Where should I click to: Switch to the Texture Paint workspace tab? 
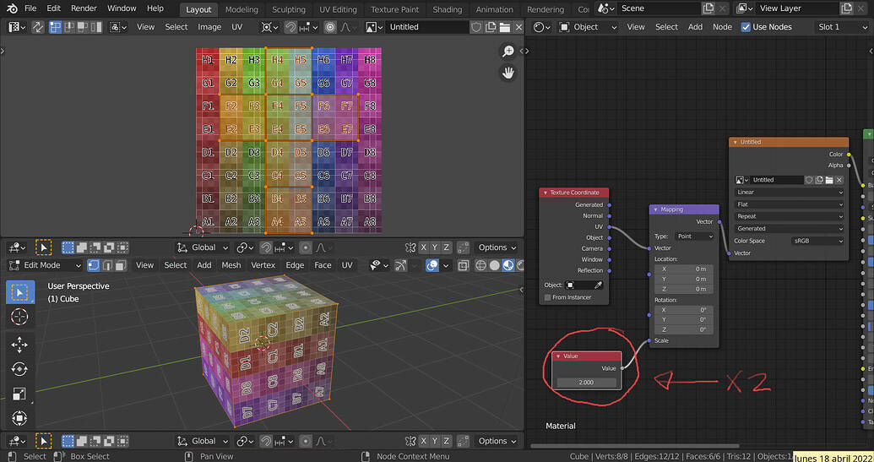[395, 9]
